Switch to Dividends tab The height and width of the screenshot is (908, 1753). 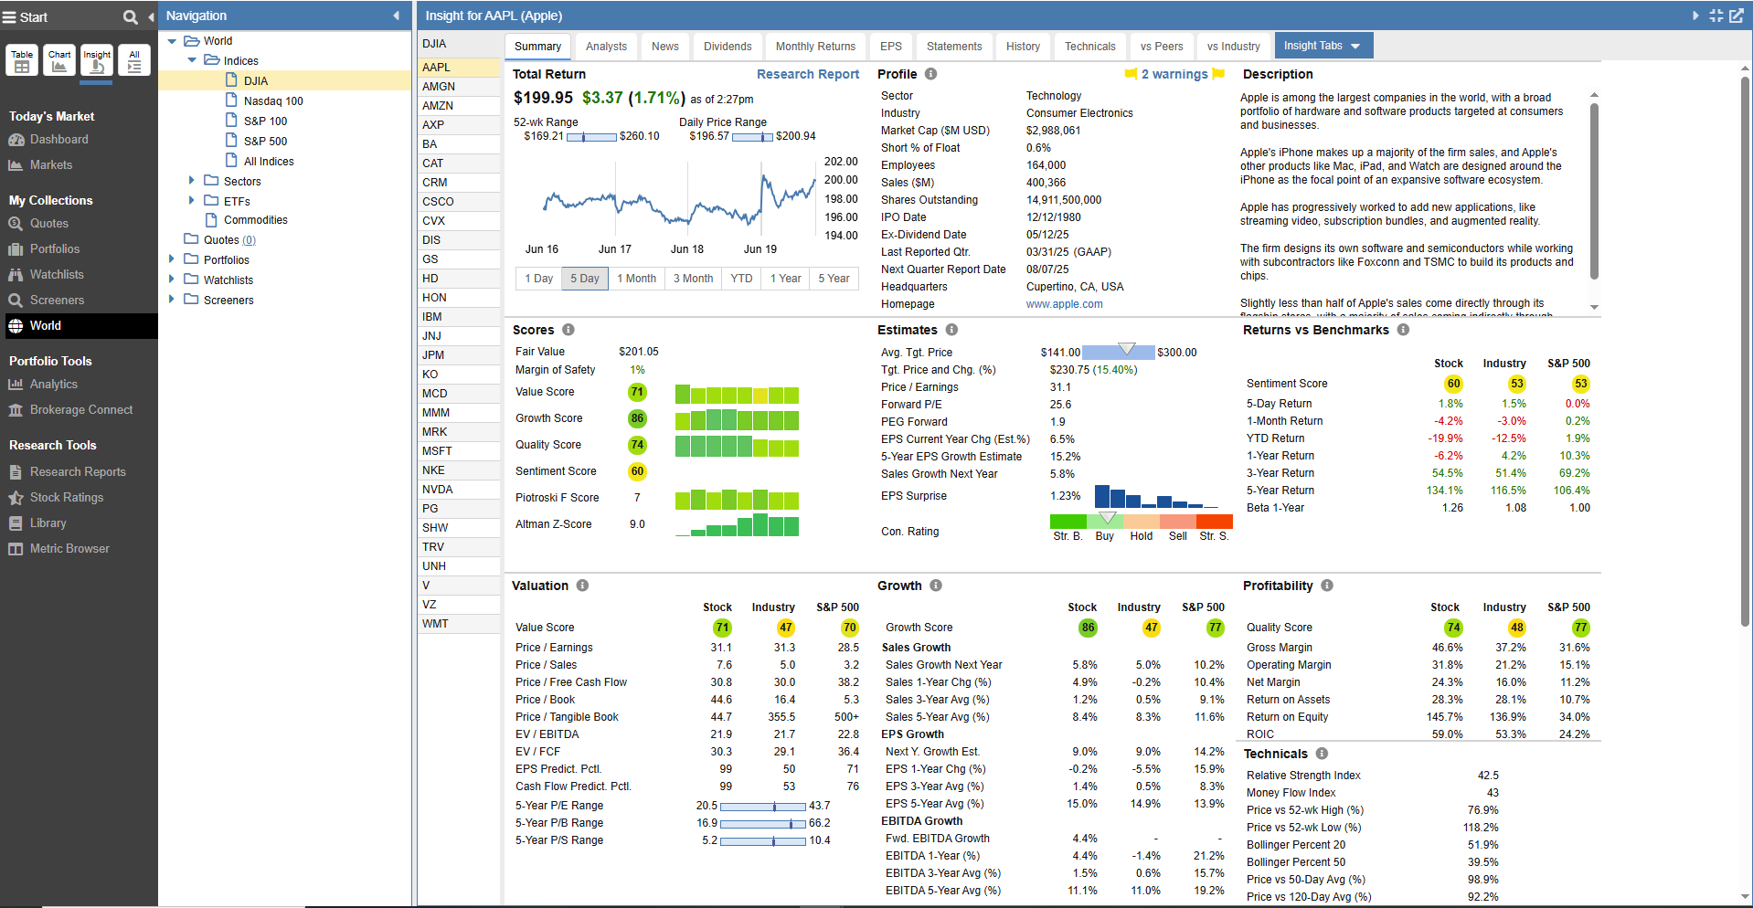728,47
